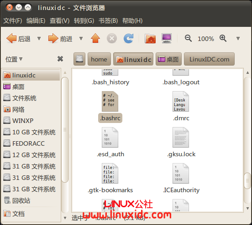Screen dimensions: 252x225
Task: Click sidebar scroll-down arrow
Action: pyautogui.click(x=65, y=218)
